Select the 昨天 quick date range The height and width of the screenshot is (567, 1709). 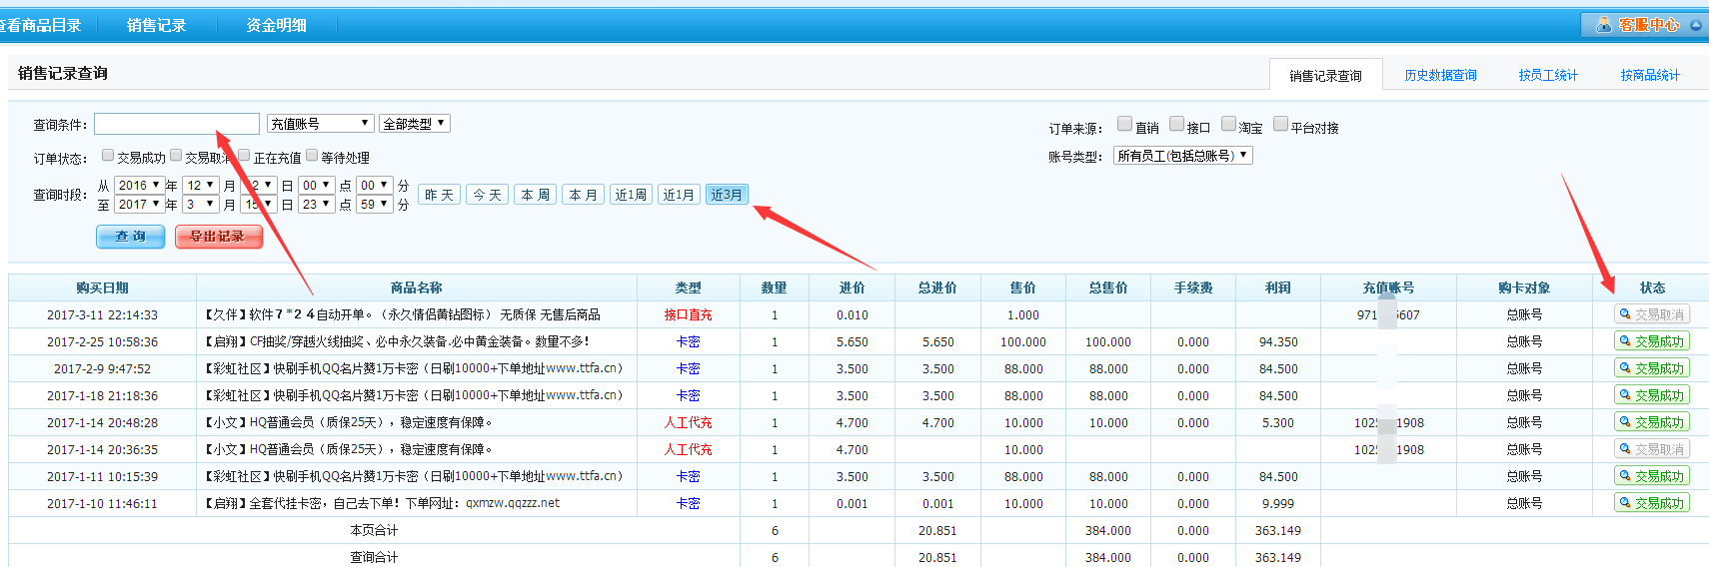439,195
